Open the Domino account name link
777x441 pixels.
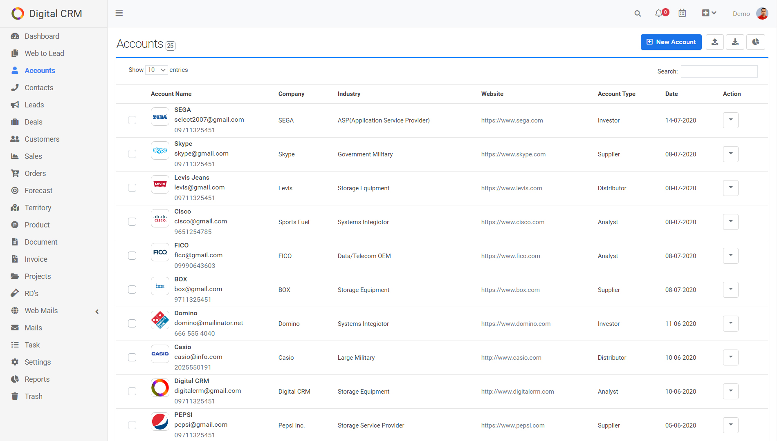[186, 313]
